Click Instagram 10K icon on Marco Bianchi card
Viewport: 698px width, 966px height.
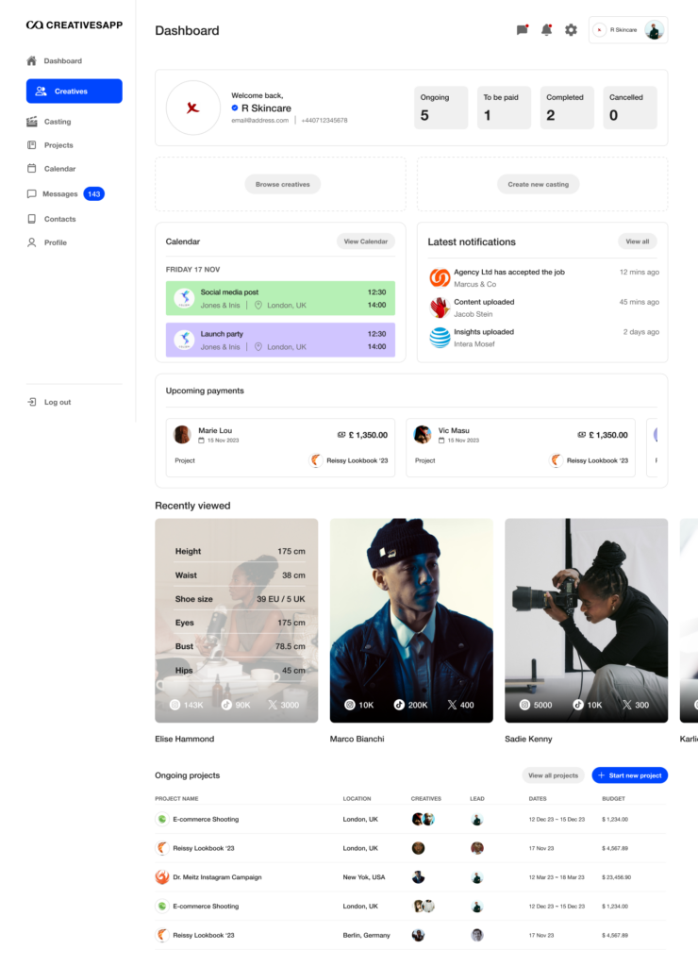(x=349, y=705)
